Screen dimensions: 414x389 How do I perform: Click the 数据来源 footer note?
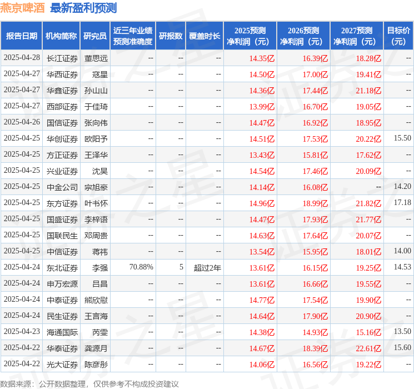click(89, 383)
